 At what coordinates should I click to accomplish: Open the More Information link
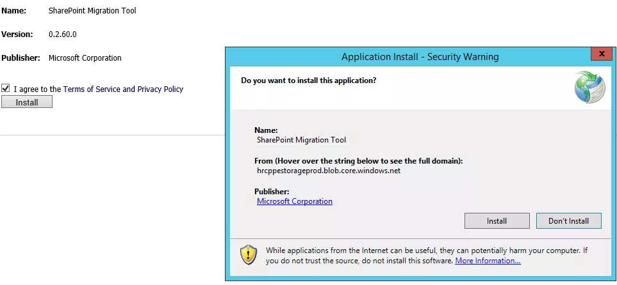488,261
